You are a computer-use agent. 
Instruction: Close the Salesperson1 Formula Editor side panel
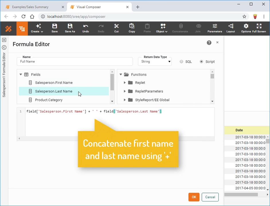4,40
